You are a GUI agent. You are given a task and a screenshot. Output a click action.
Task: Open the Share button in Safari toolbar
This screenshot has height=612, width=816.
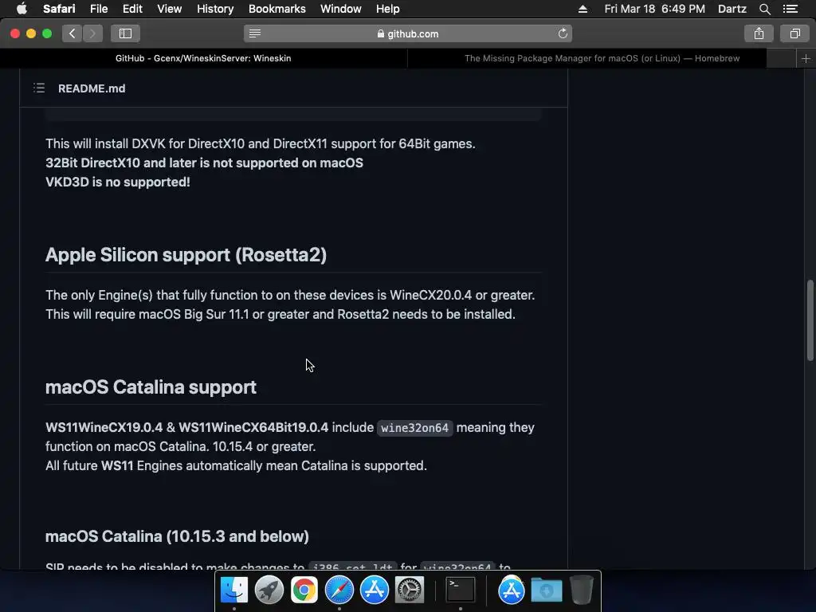click(759, 33)
